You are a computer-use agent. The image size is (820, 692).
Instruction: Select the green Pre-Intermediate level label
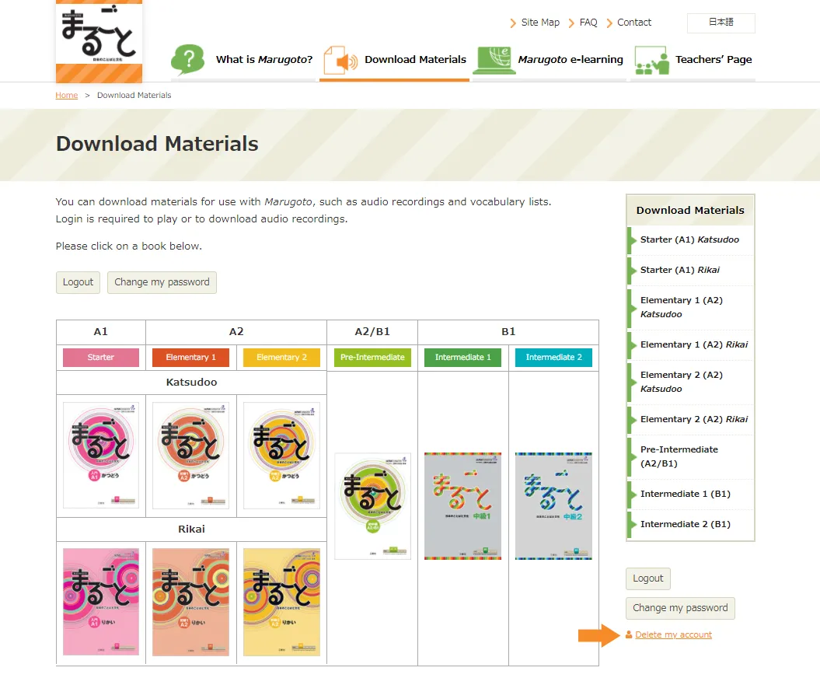(372, 357)
